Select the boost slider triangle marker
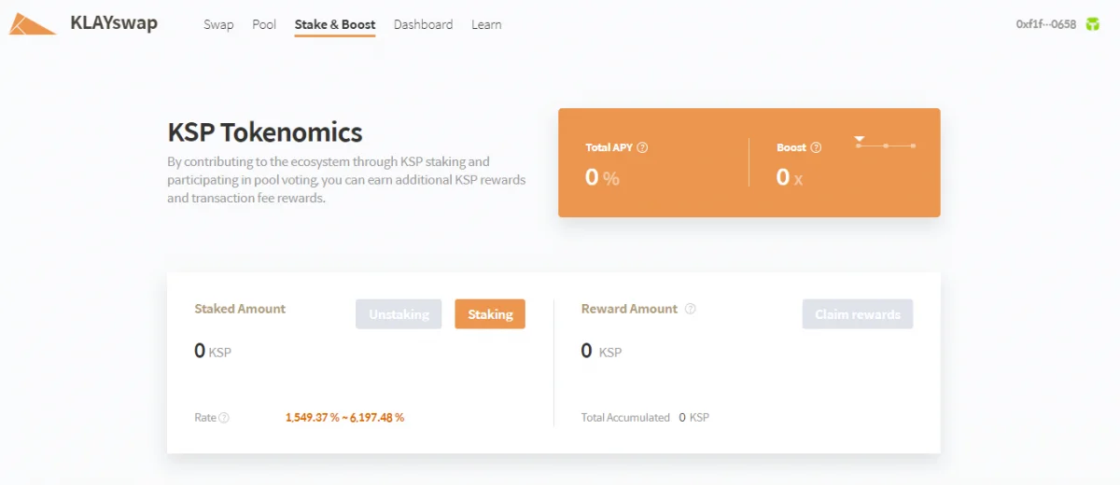 point(860,139)
